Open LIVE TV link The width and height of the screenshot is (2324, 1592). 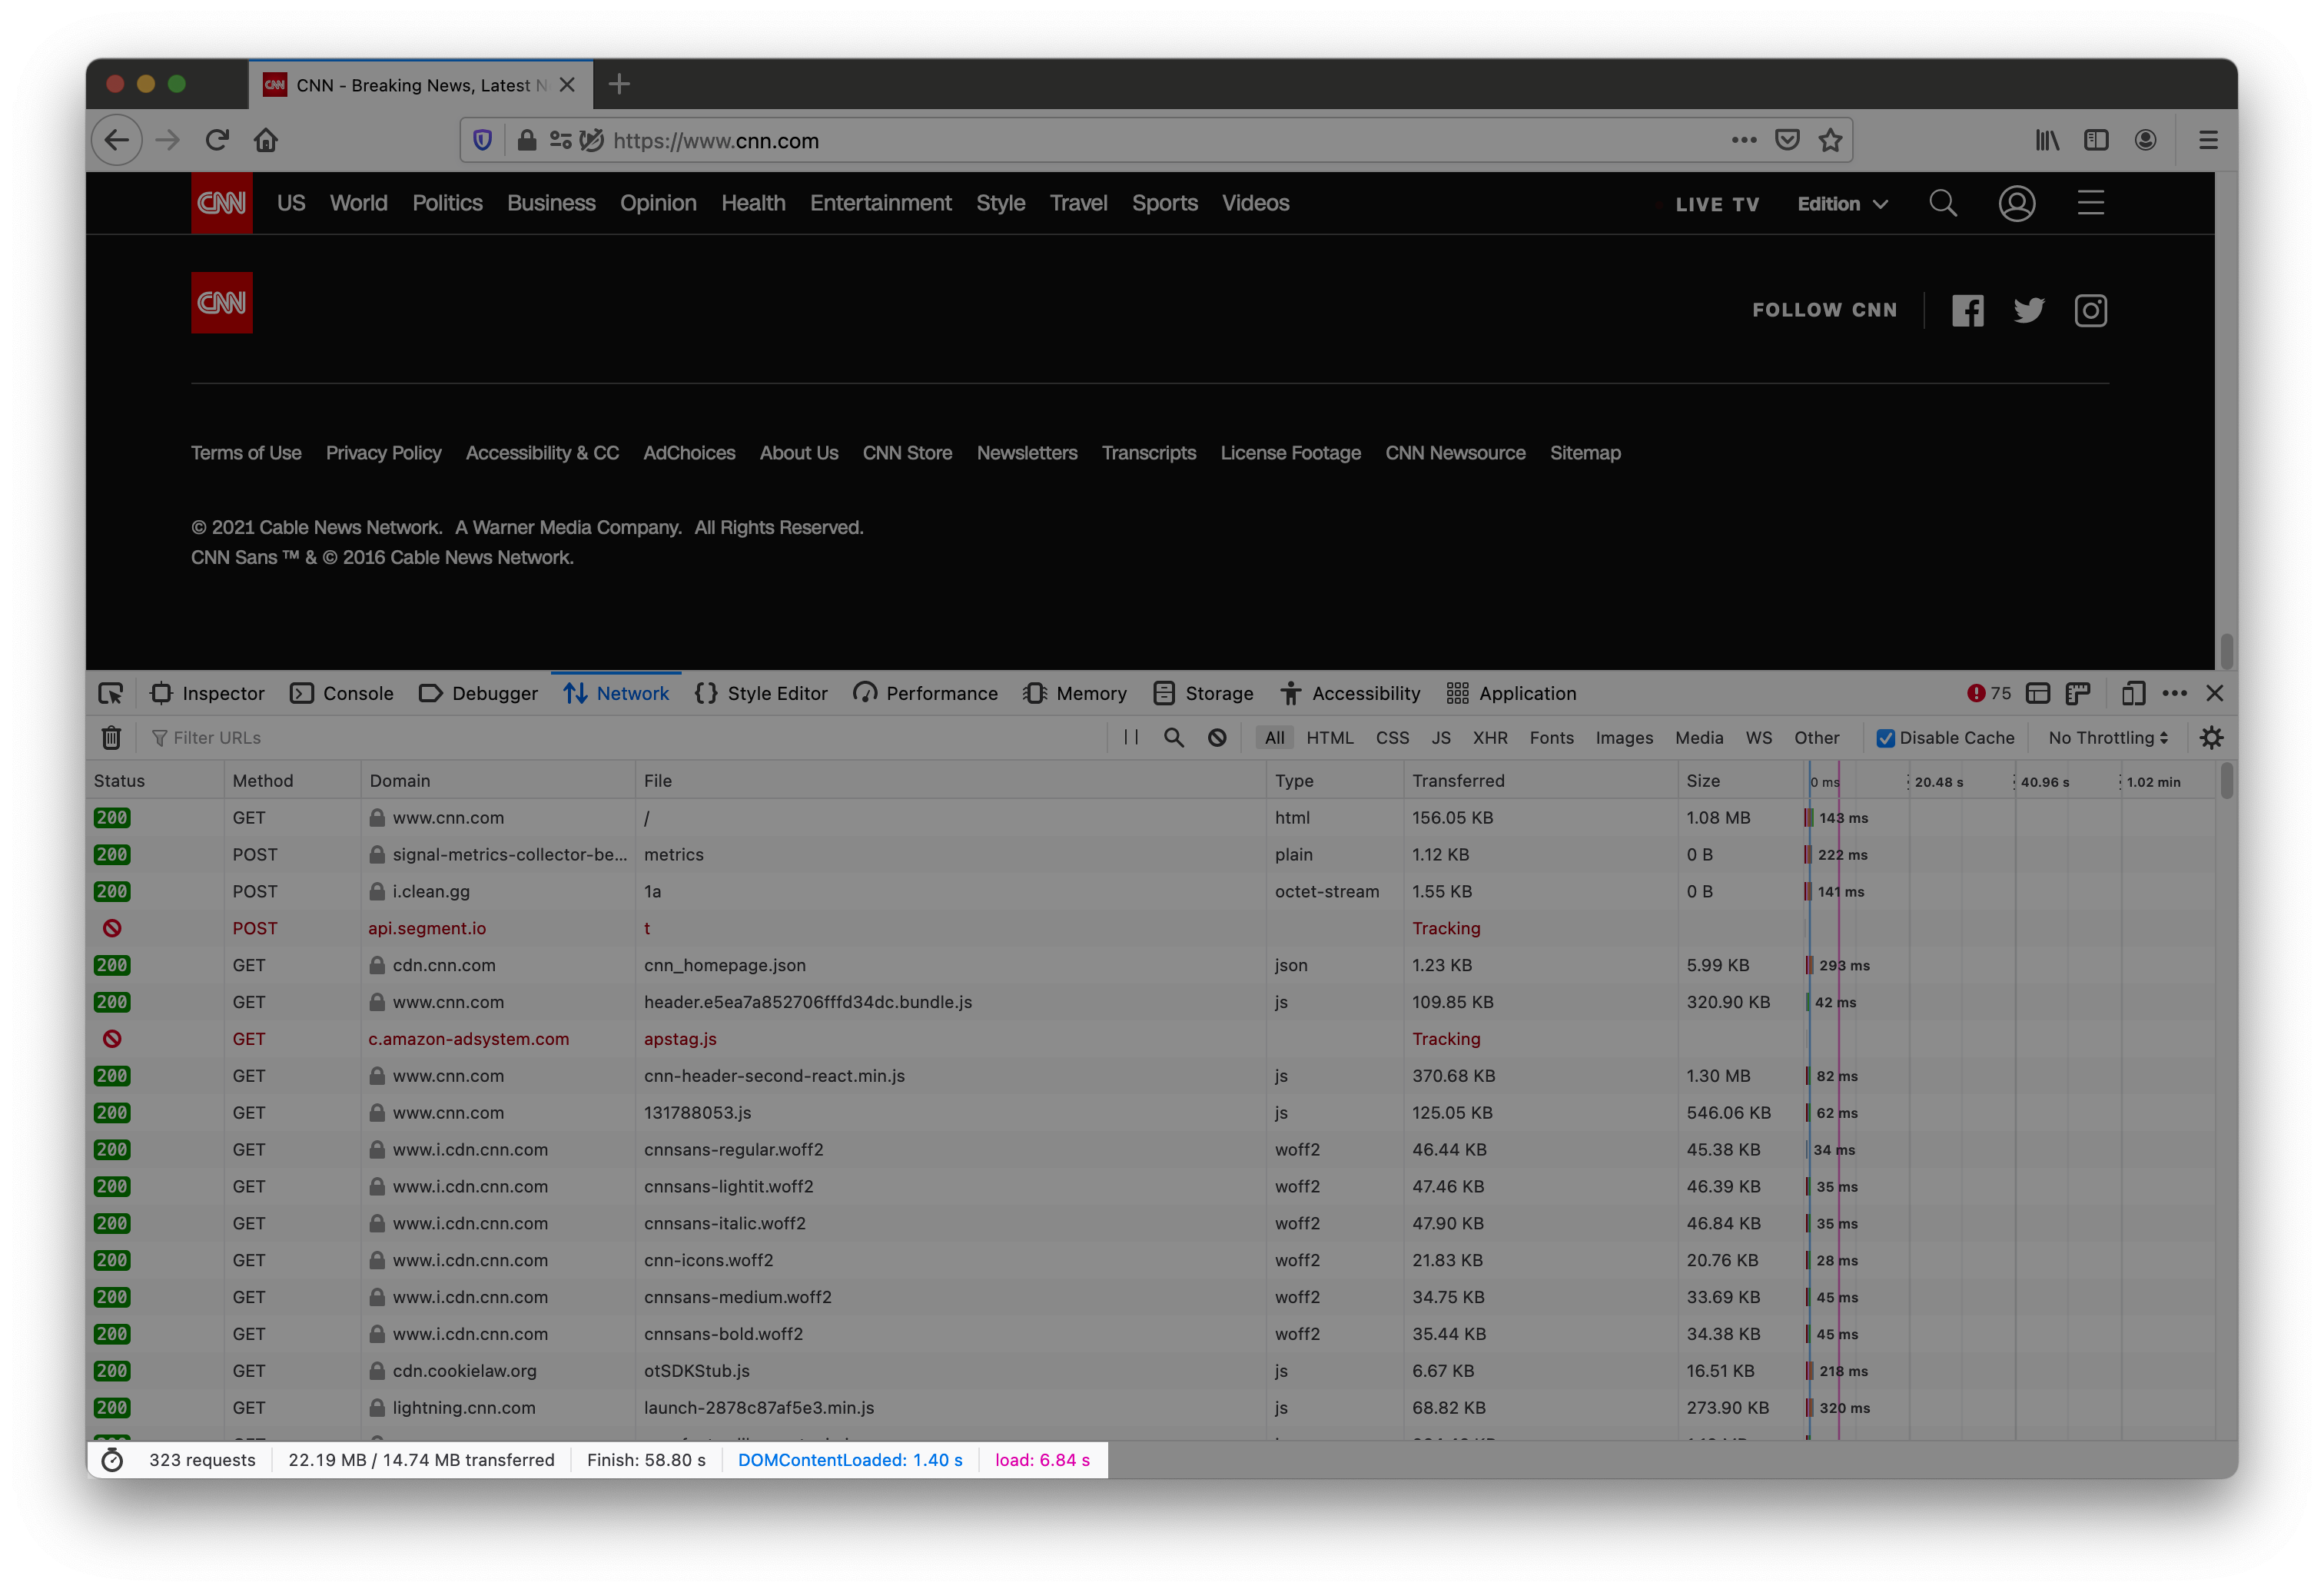click(1717, 204)
